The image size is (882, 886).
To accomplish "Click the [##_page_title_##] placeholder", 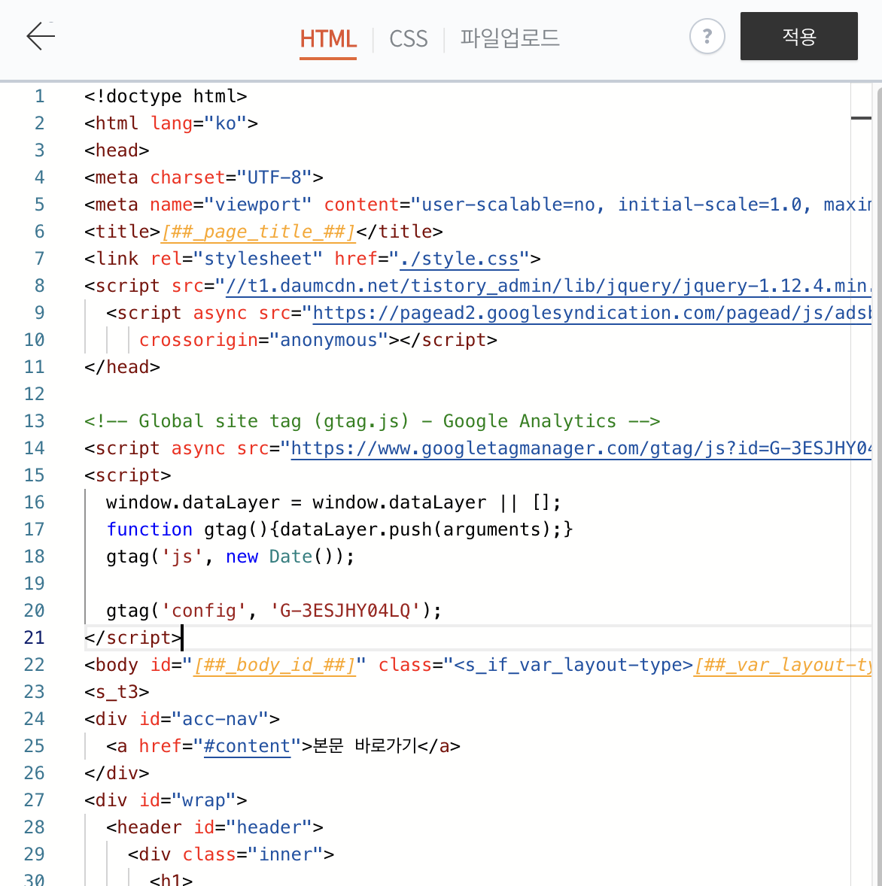I will (258, 232).
